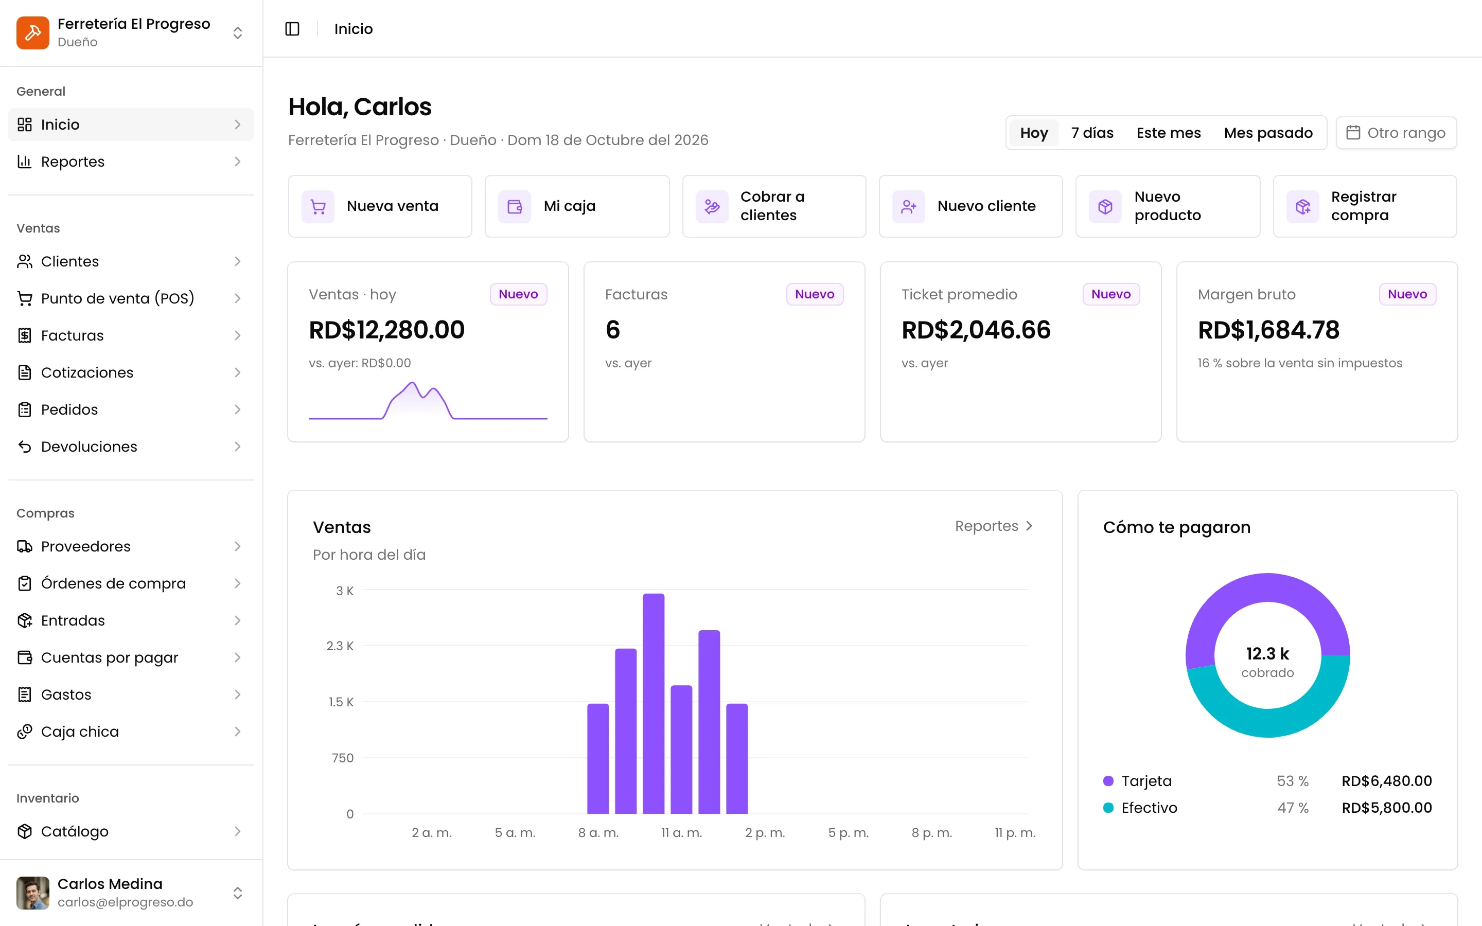This screenshot has width=1482, height=926.
Task: Click the Caja chica coins icon
Action: 25,731
